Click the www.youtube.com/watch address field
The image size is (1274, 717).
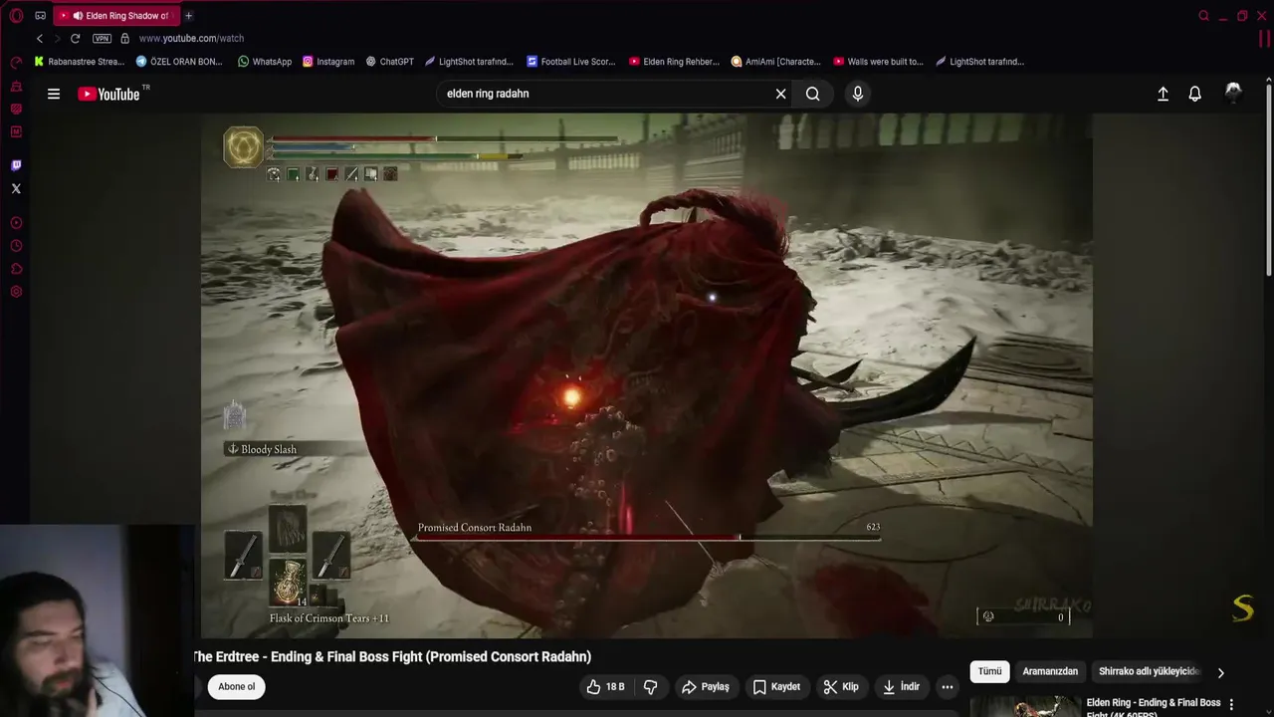[191, 38]
